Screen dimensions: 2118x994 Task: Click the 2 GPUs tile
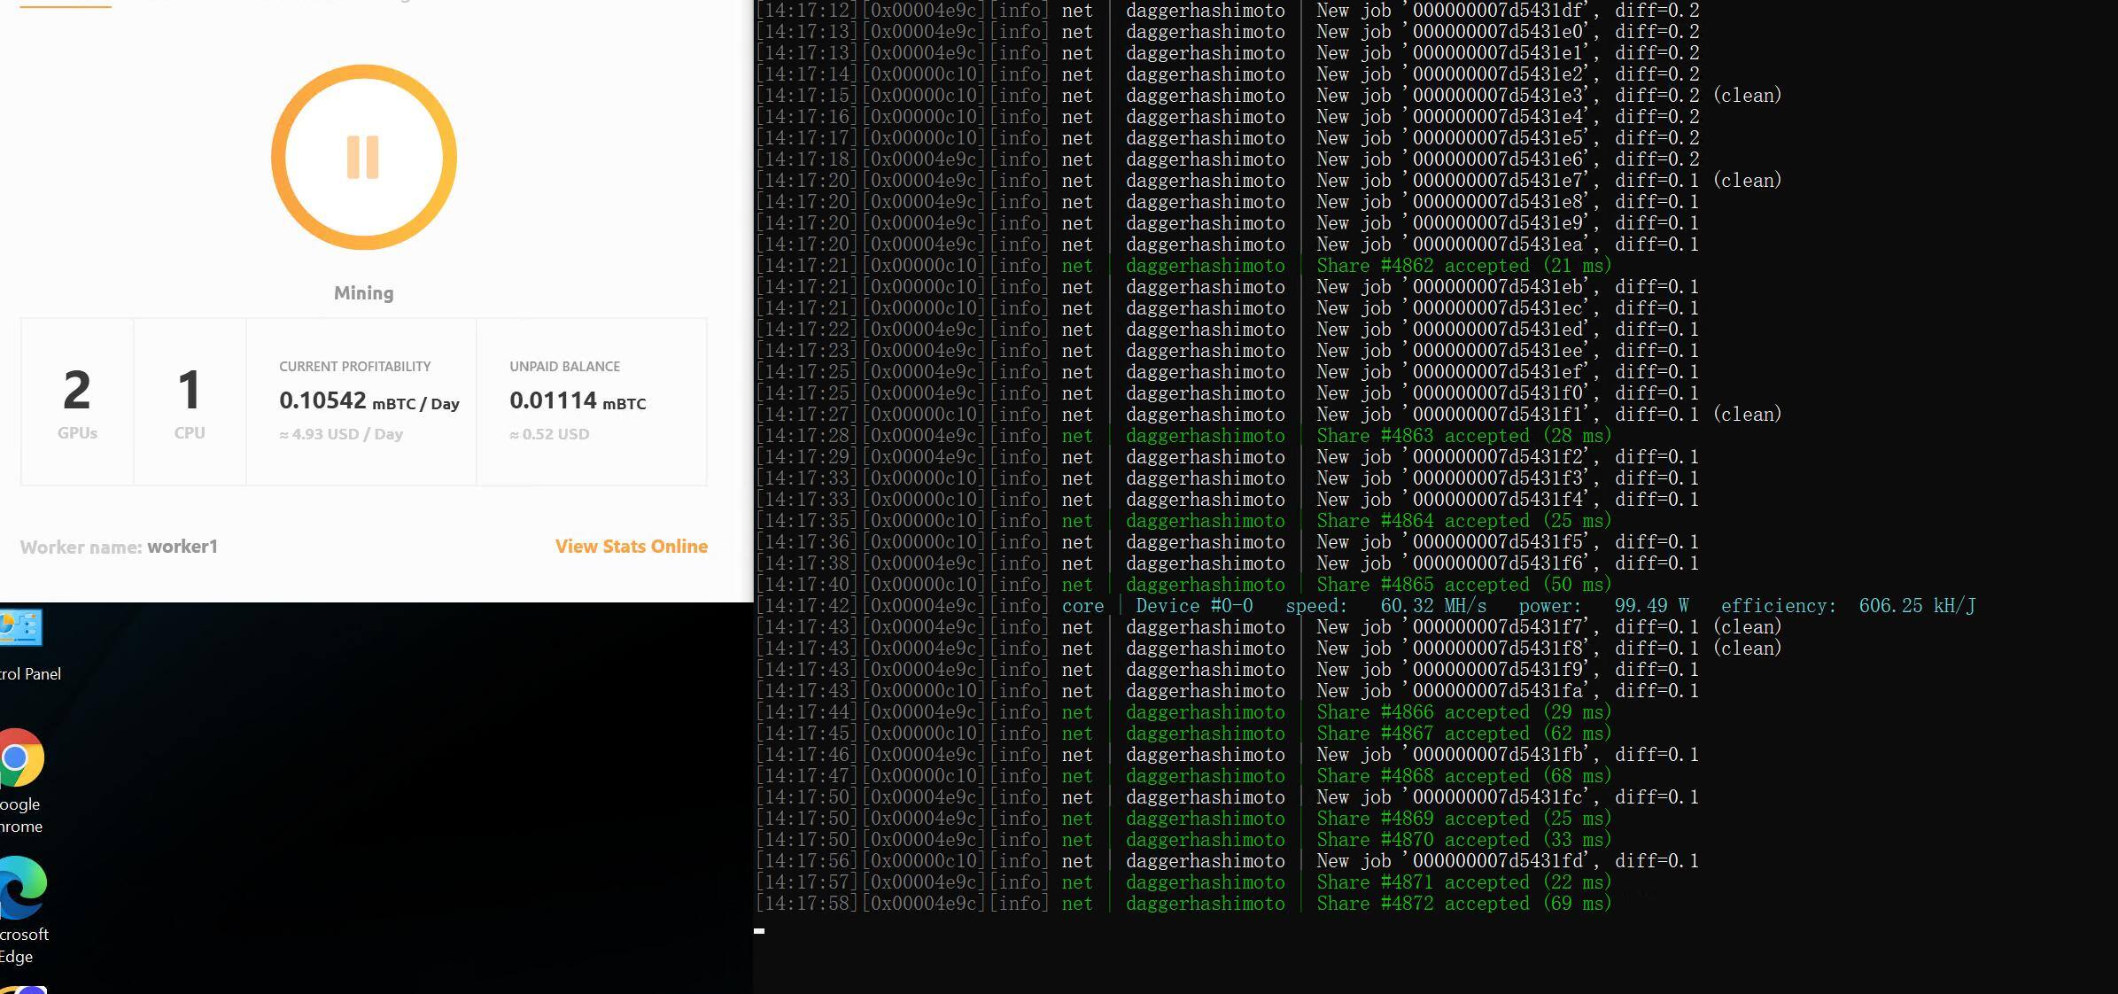[x=77, y=401]
